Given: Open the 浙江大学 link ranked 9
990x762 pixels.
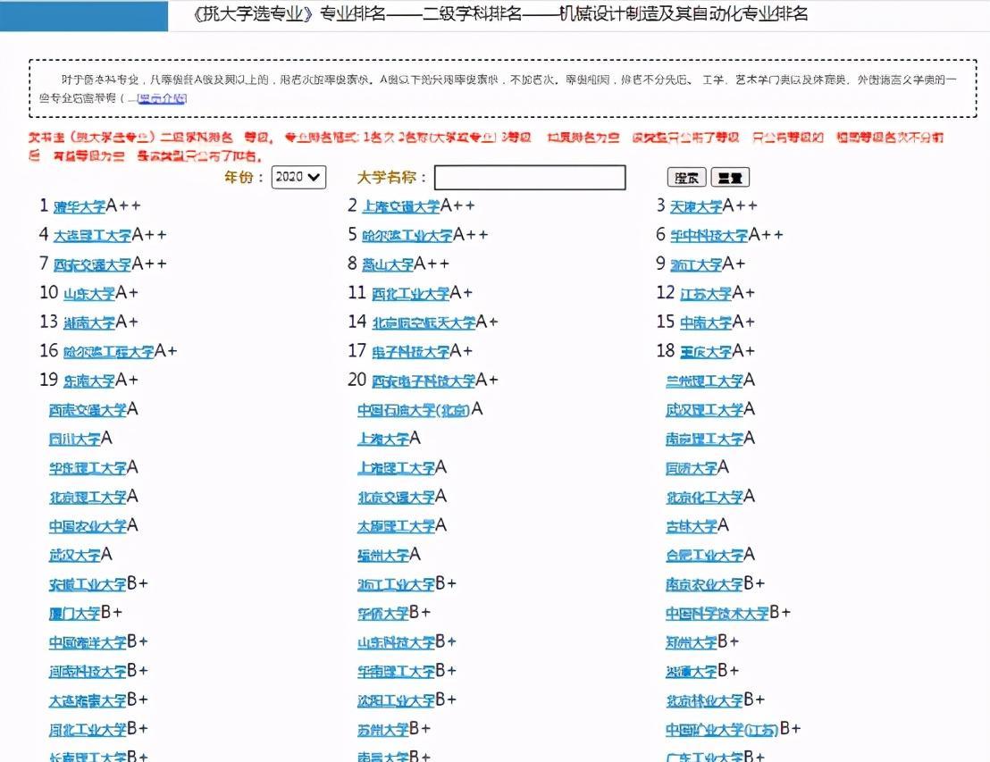Looking at the screenshot, I should (x=696, y=264).
